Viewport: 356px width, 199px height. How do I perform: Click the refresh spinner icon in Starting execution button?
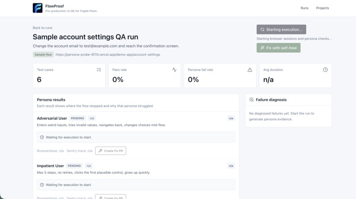262,30
